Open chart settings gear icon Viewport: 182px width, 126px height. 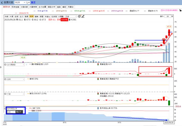79,16
